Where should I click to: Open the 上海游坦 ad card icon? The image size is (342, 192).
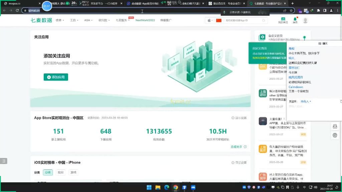[x=263, y=93]
